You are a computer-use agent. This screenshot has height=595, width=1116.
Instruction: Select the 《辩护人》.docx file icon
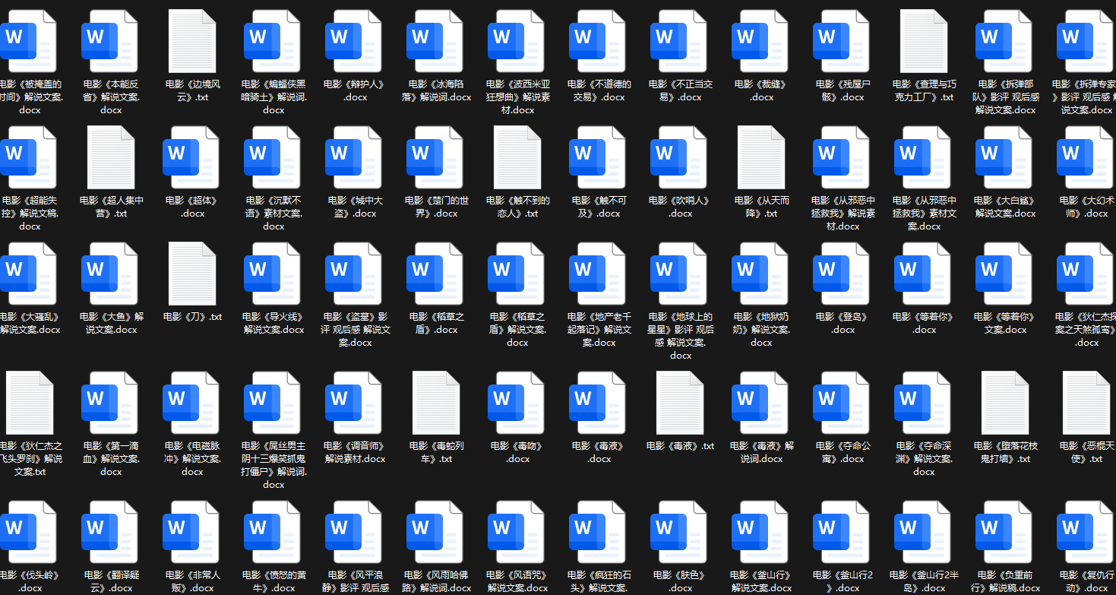pyautogui.click(x=355, y=40)
